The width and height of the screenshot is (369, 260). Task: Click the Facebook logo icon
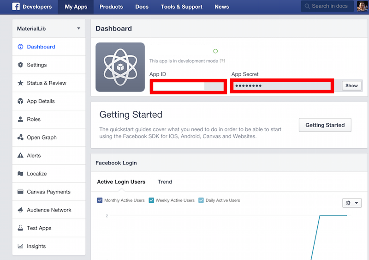tap(16, 6)
